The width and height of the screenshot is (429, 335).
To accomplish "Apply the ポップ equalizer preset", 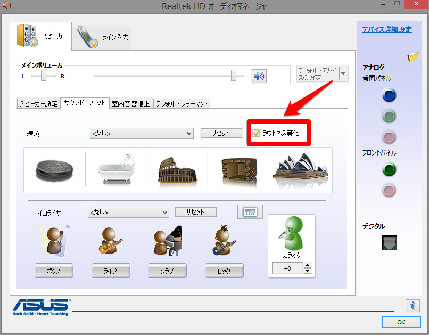I will tap(54, 271).
